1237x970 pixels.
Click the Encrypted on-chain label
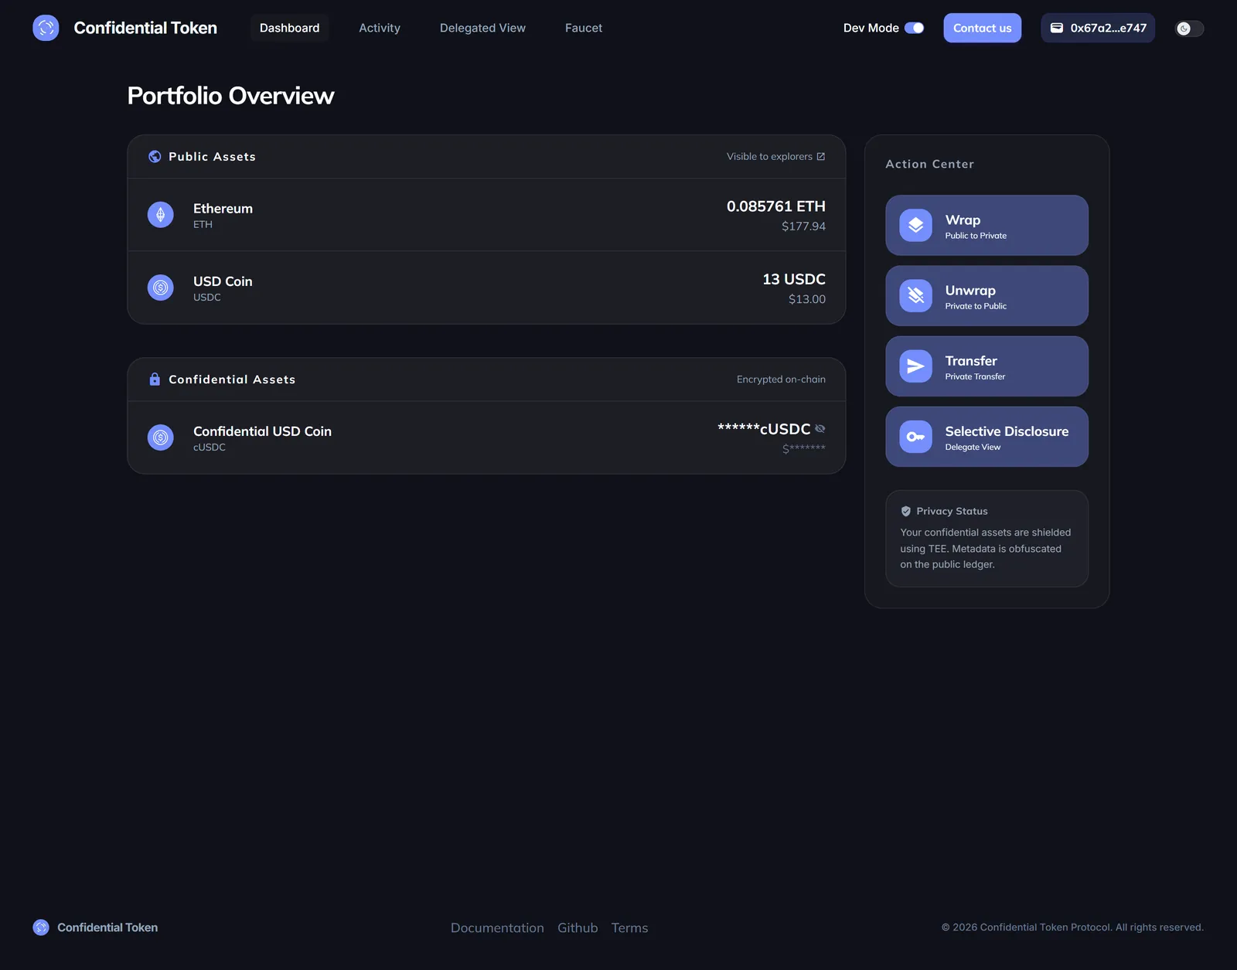coord(781,379)
